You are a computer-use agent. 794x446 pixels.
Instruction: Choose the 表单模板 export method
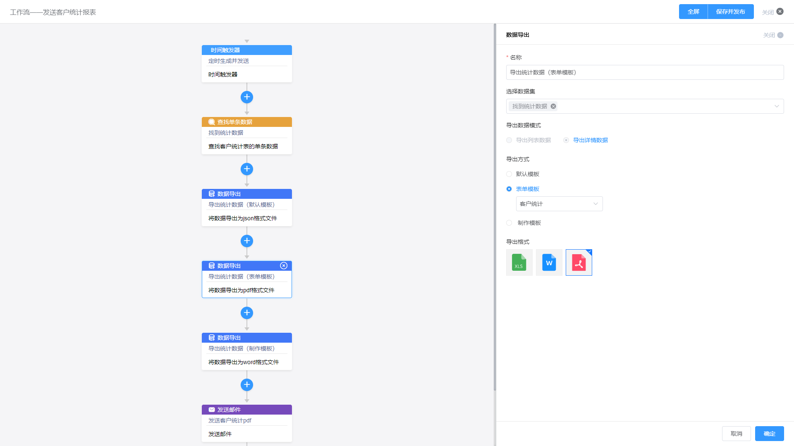[x=509, y=189]
